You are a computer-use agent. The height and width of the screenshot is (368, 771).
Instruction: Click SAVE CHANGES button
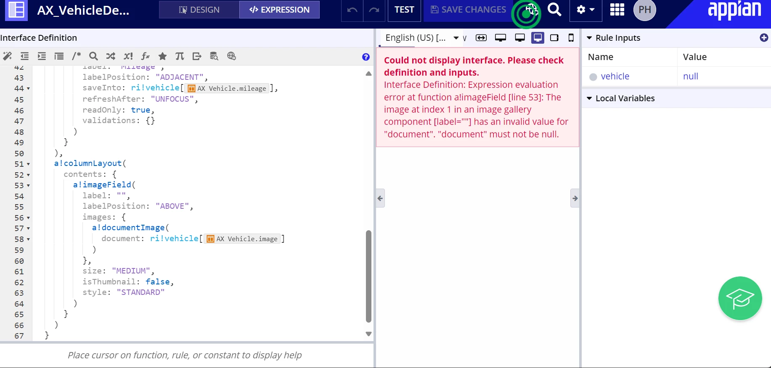click(x=469, y=10)
